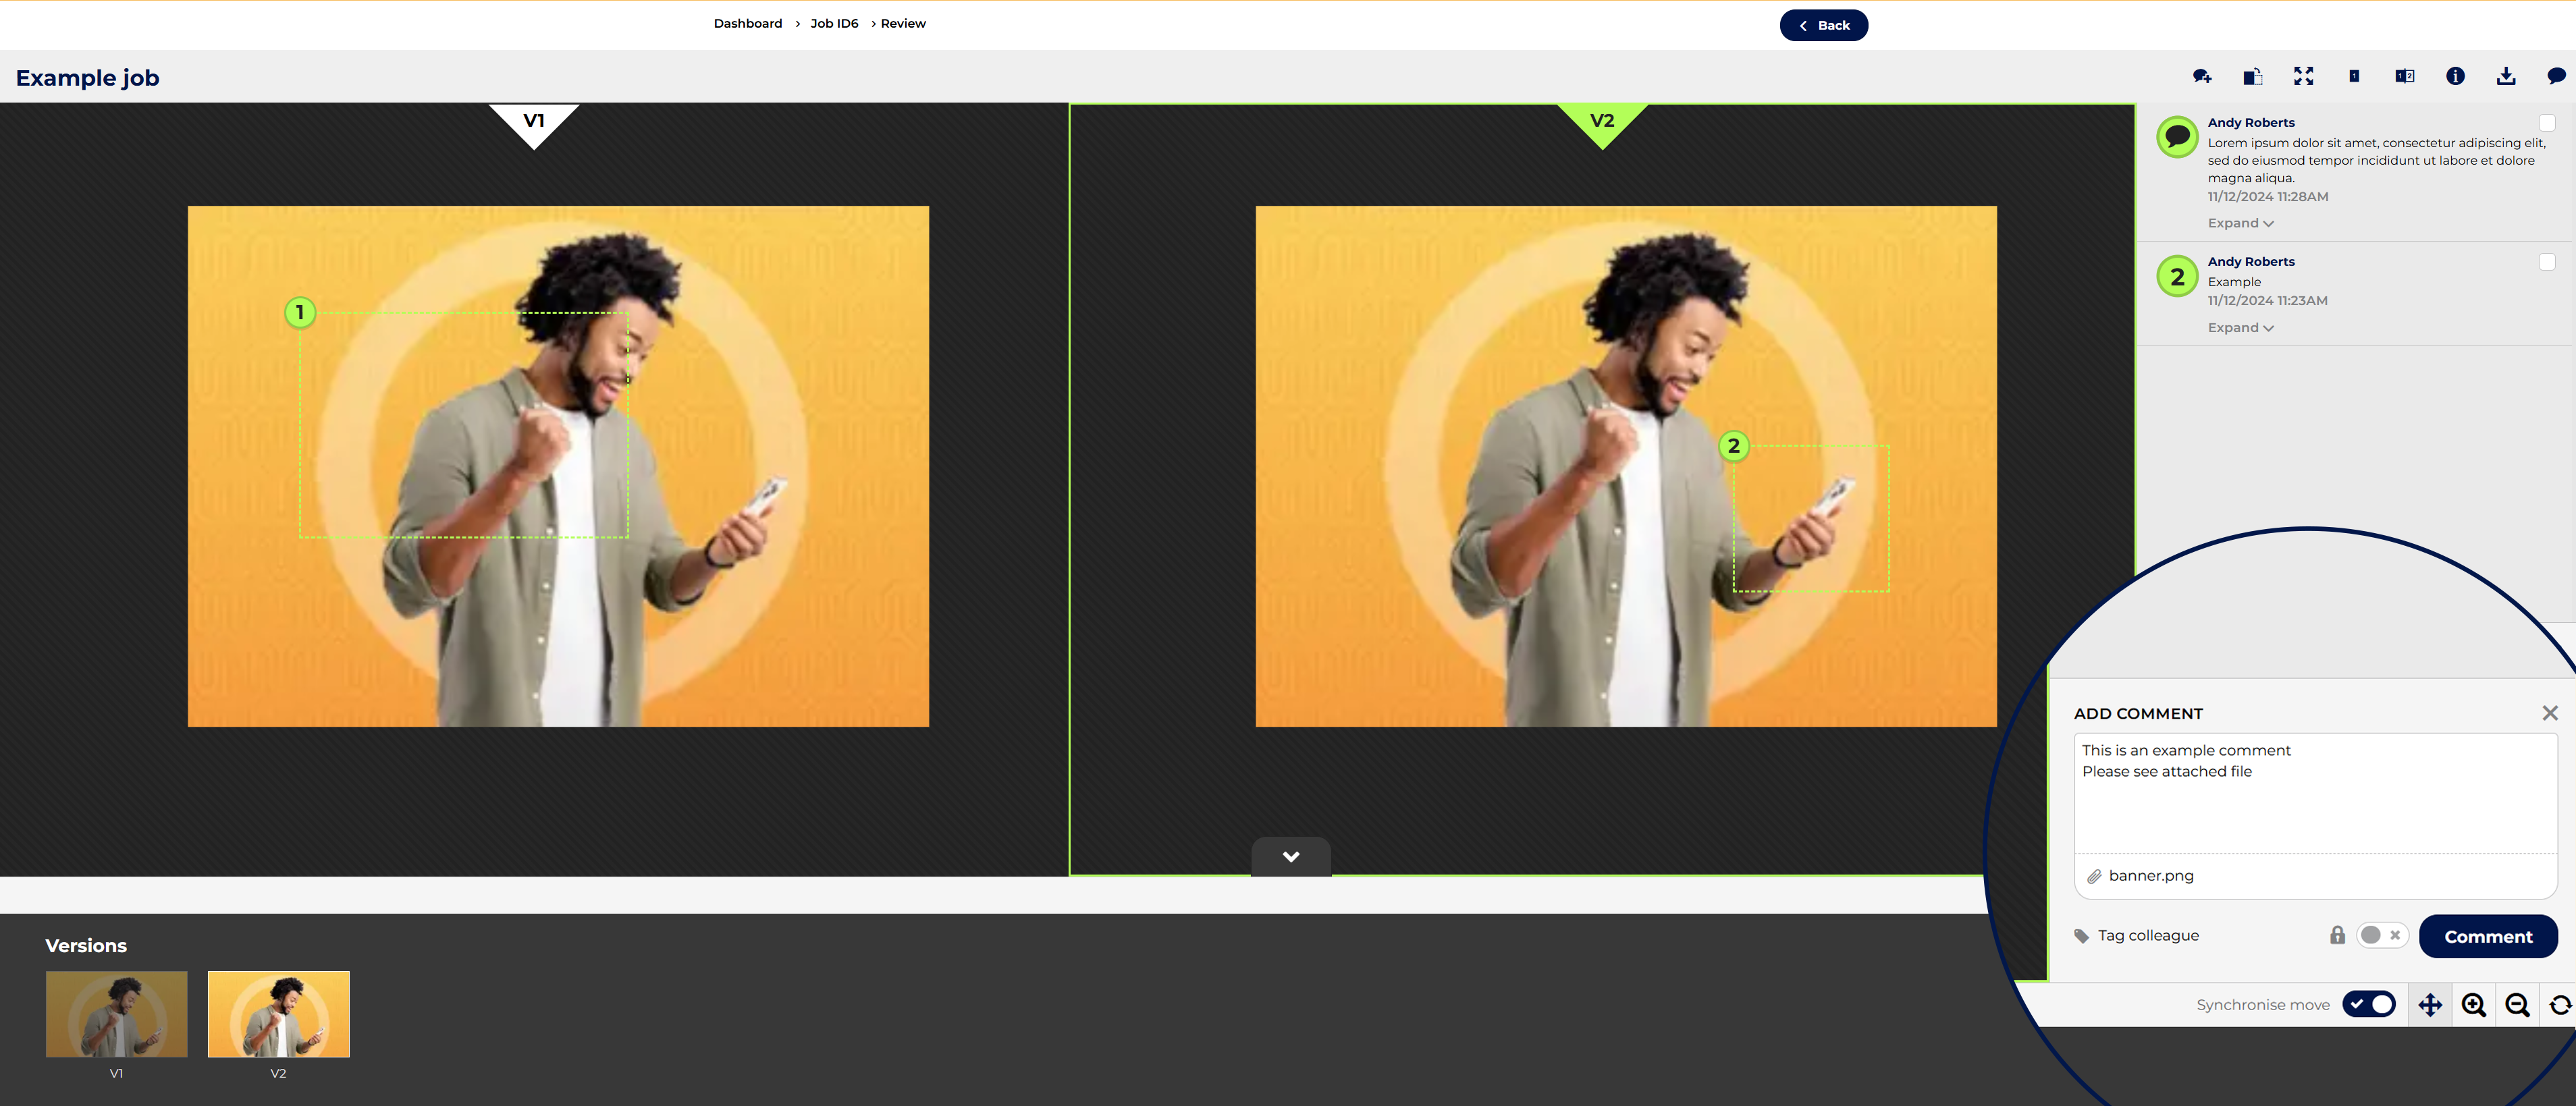Click the banner.png attachment name
The width and height of the screenshot is (2576, 1106).
point(2151,876)
